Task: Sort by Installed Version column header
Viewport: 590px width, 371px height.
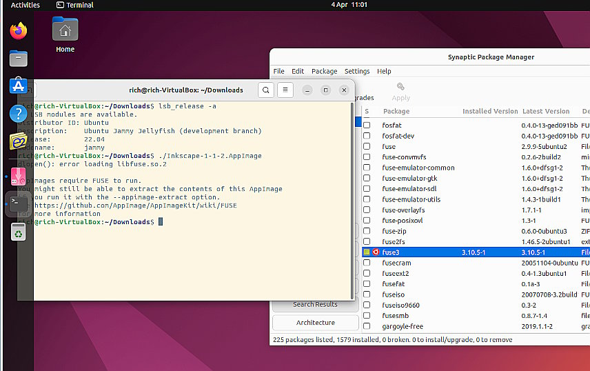Action: tap(490, 111)
